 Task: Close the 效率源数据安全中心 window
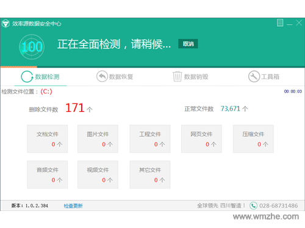click(299, 23)
